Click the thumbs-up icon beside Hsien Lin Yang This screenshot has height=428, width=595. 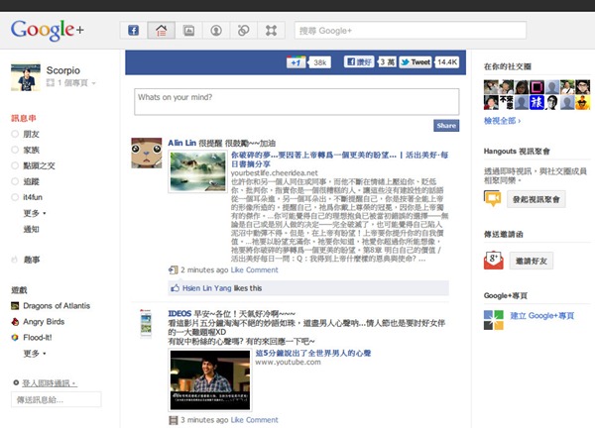(175, 288)
